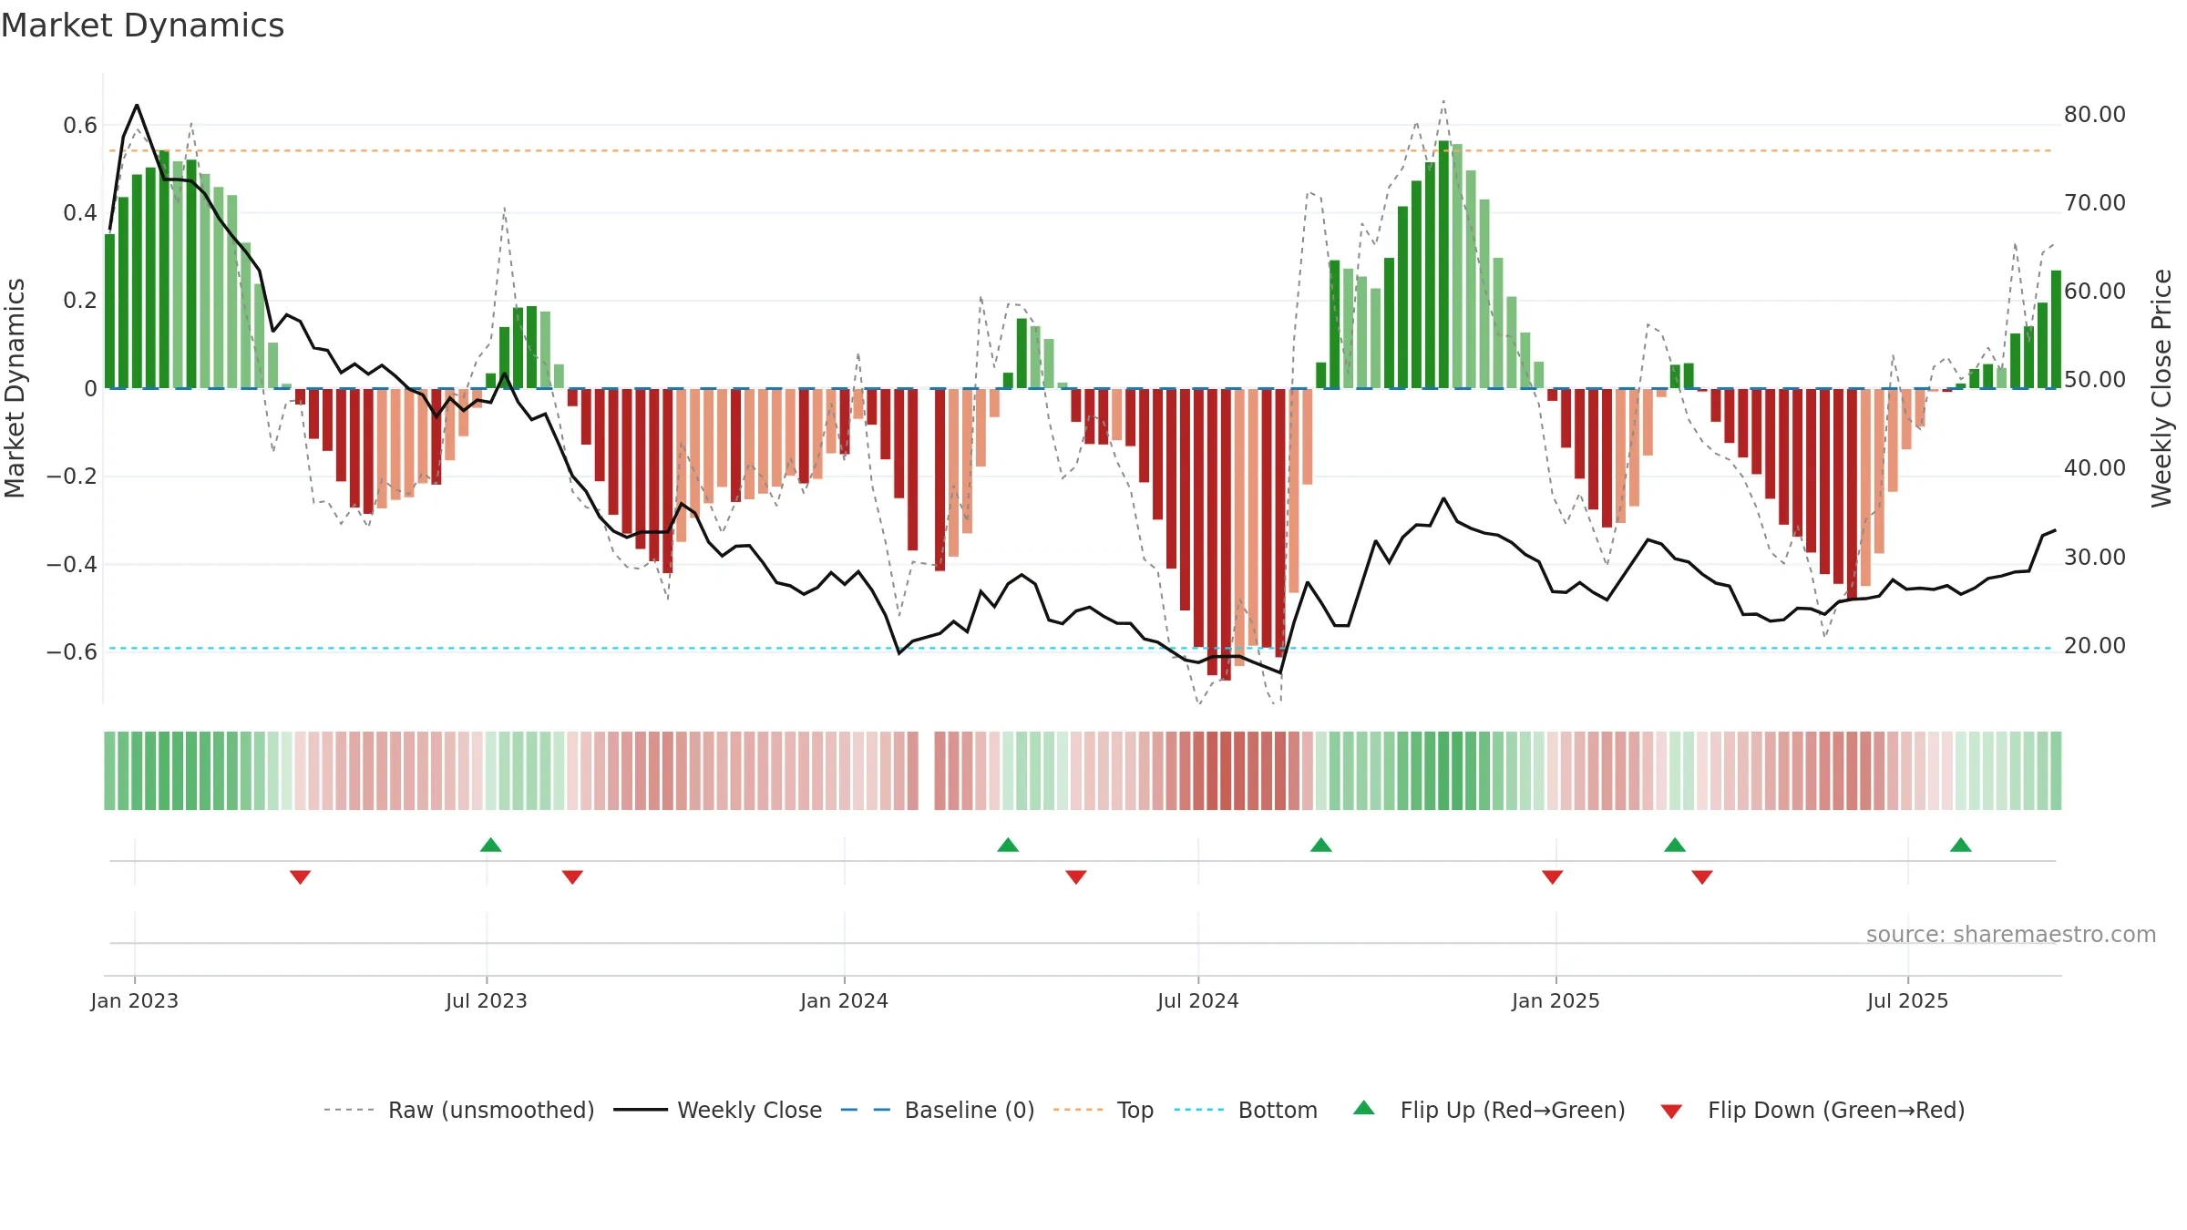Viewport: 2187px width, 1230px height.
Task: Click the Jul 2024 x-axis label
Action: point(1198,1000)
